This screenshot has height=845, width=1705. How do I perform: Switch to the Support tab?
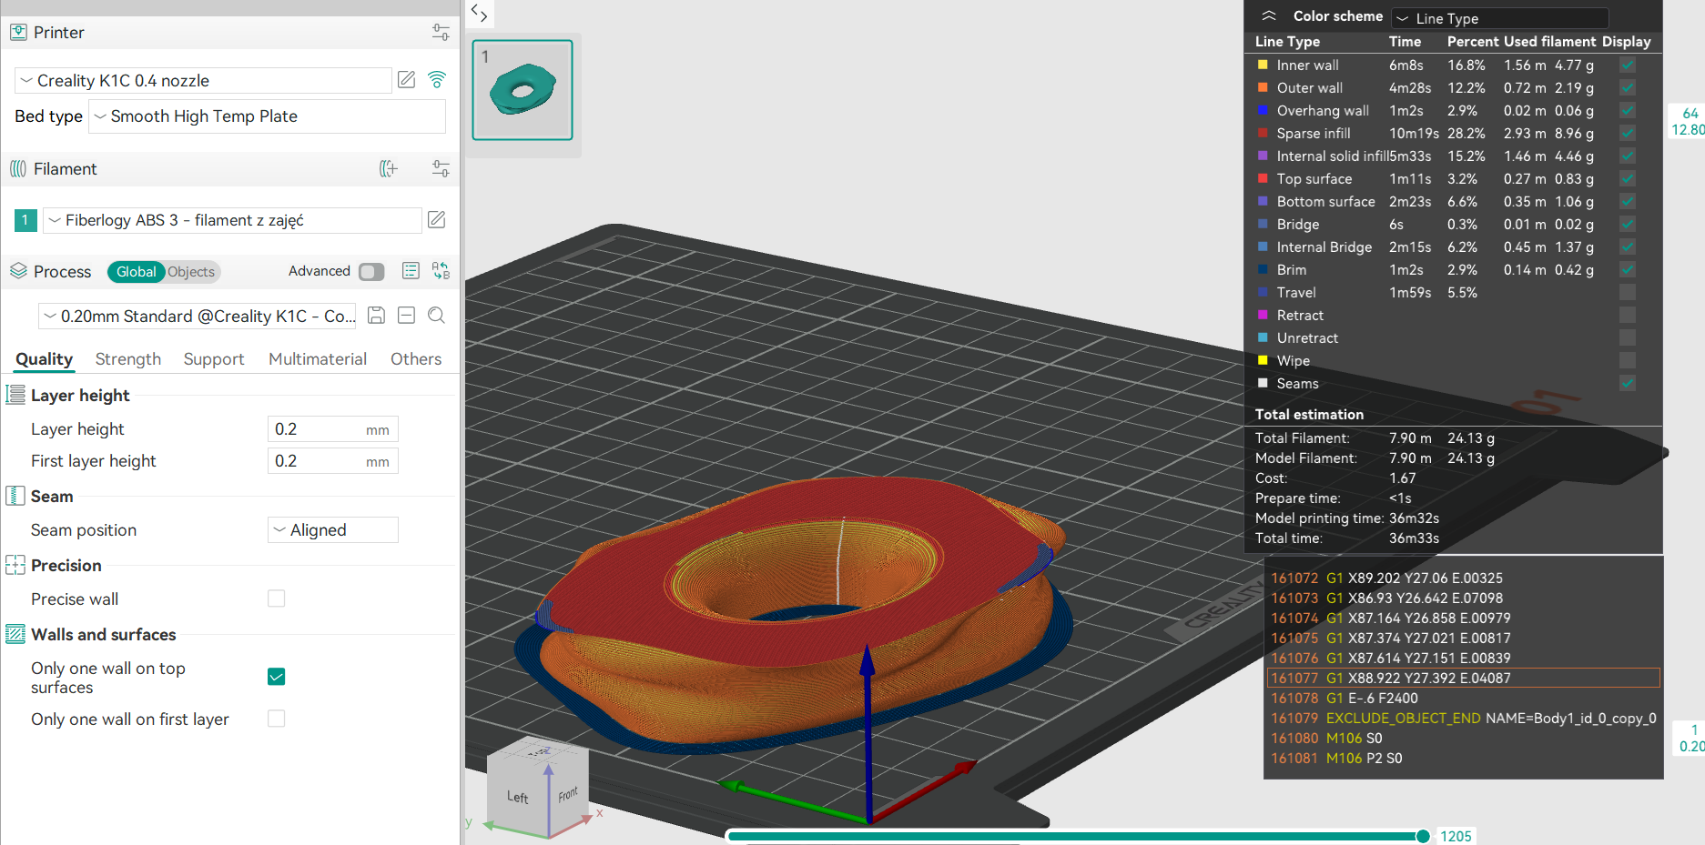214,359
